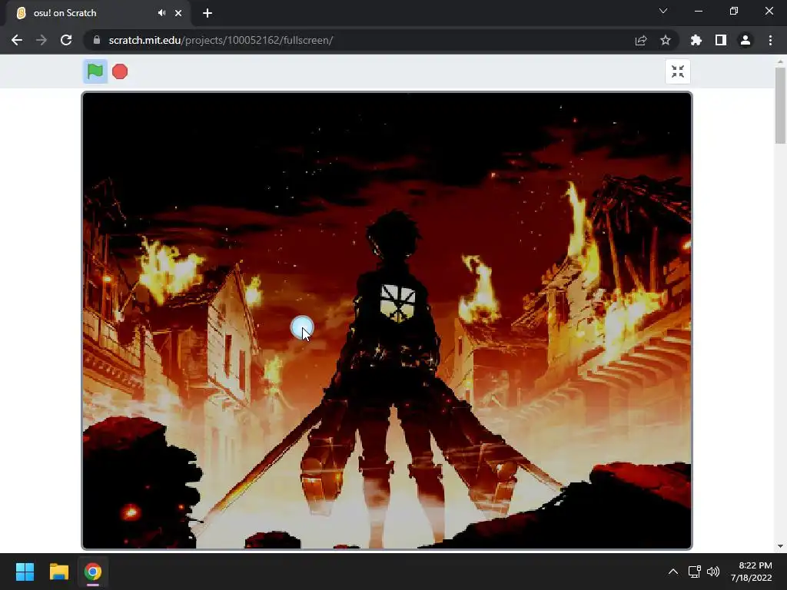Click the scrollbar down arrow

780,546
